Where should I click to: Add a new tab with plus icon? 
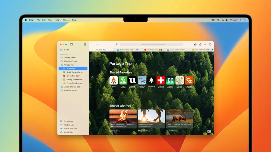[205, 44]
